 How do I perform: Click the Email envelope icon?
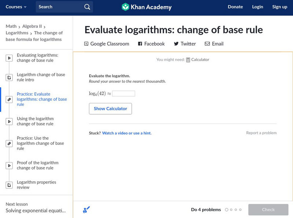pyautogui.click(x=207, y=44)
